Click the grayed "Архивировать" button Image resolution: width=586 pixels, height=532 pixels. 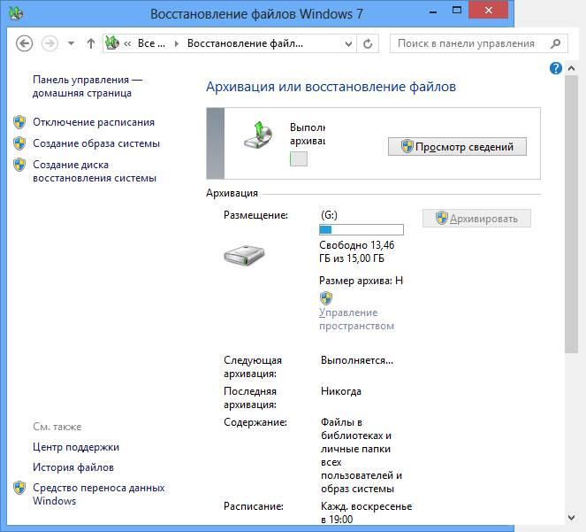[476, 219]
